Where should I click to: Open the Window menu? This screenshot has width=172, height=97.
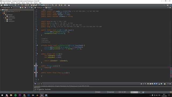pyautogui.click(x=36, y=3)
